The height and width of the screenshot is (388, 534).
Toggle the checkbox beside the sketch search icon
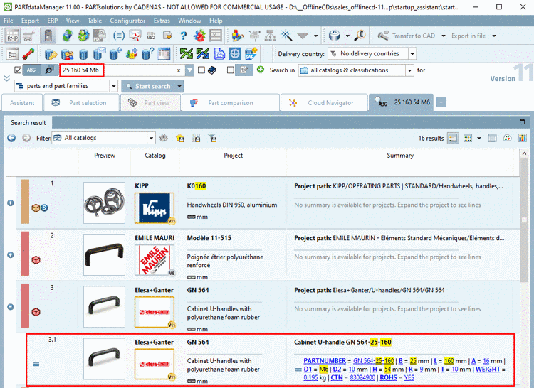coord(231,70)
